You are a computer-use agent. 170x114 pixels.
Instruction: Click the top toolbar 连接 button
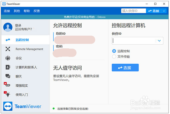click(154, 11)
